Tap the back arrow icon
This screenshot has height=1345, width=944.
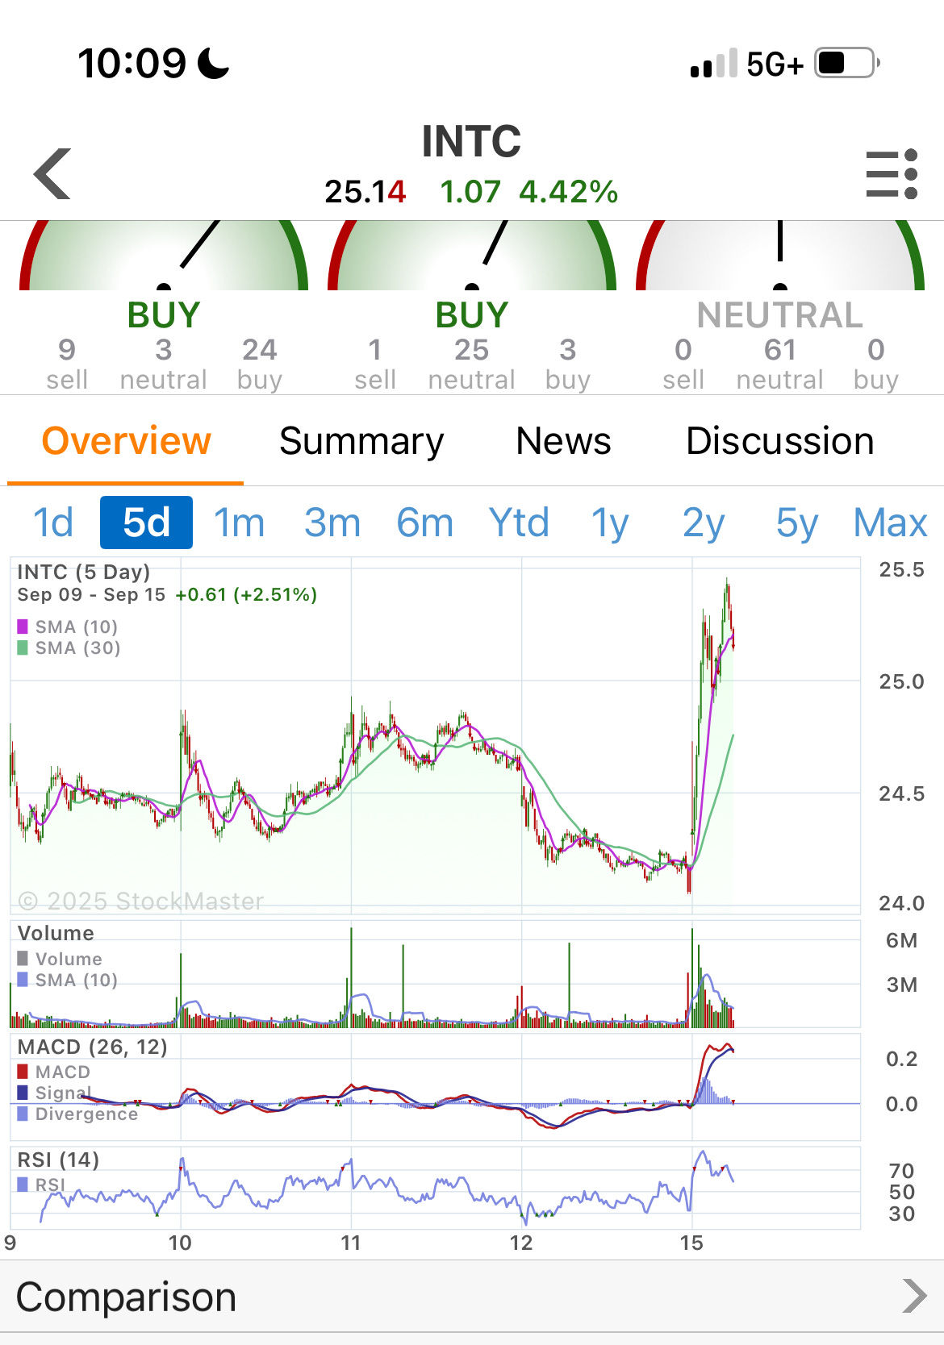pyautogui.click(x=53, y=173)
